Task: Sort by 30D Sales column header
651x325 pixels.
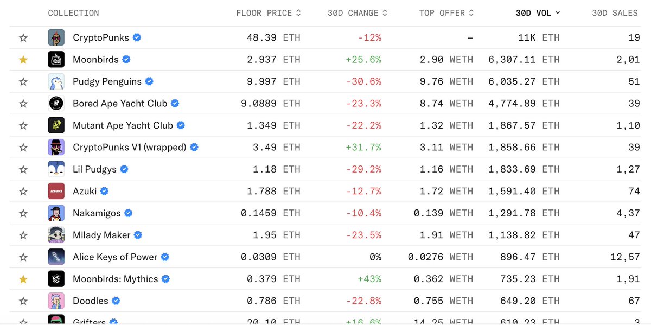Action: [615, 12]
